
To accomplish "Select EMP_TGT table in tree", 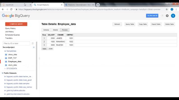I will click(12, 58).
